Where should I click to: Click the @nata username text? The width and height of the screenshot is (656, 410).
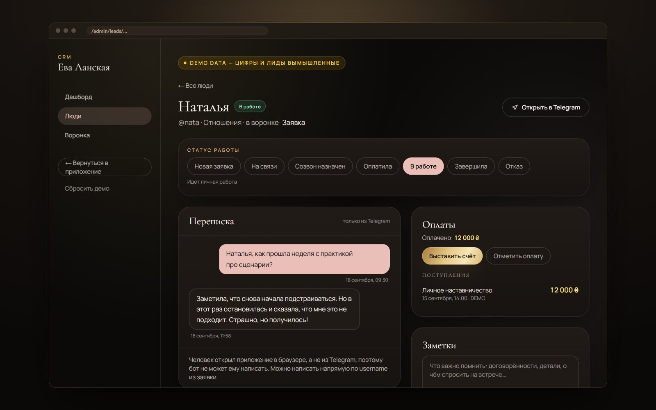(x=189, y=123)
